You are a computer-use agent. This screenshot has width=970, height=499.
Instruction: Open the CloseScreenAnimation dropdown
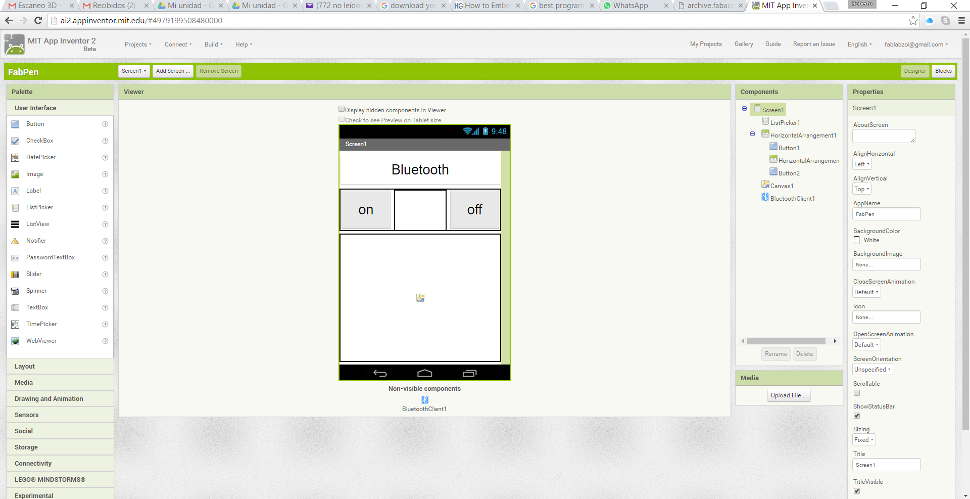pyautogui.click(x=866, y=292)
